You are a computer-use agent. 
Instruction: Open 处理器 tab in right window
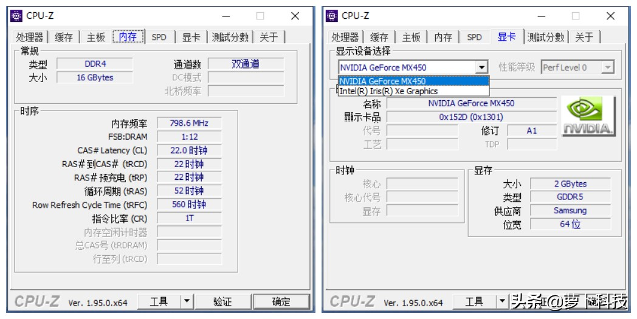(345, 37)
